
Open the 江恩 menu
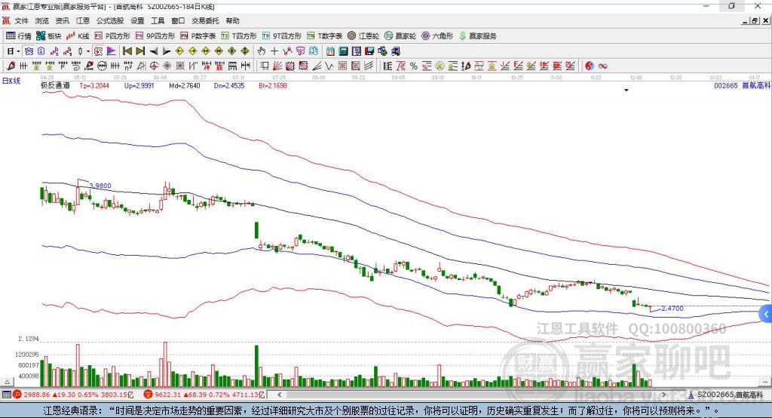[x=83, y=20]
